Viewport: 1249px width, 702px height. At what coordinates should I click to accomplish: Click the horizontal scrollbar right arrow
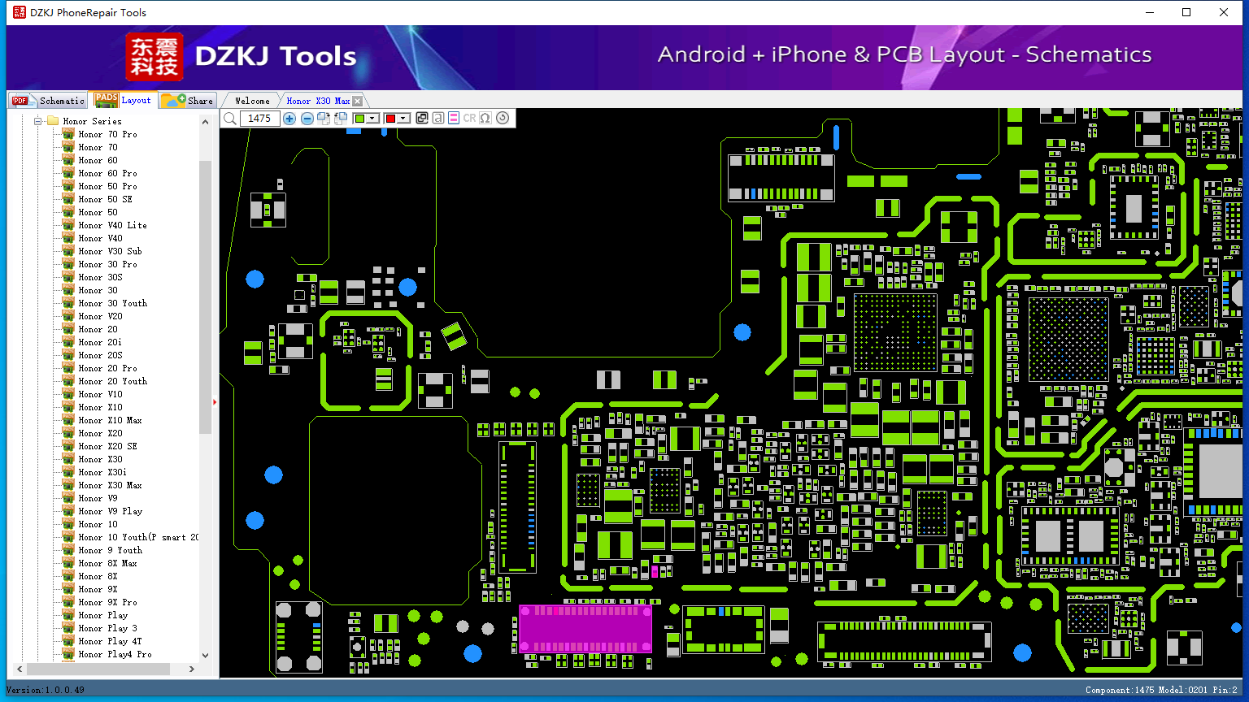tap(192, 669)
